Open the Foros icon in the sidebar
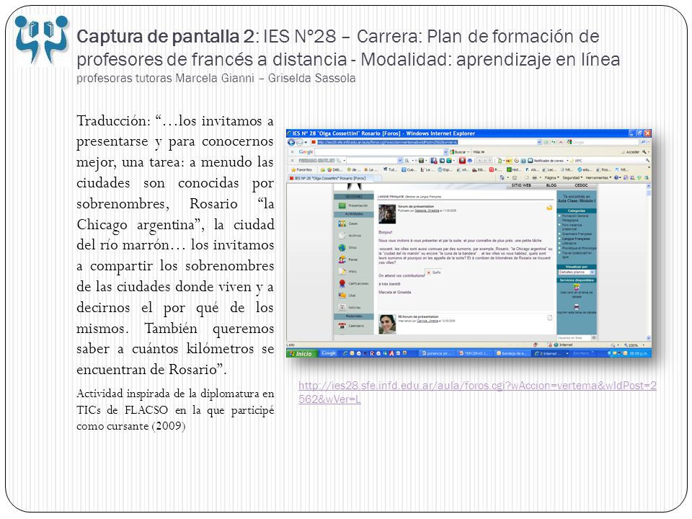Screen dimensions: 692x519 tap(342, 259)
